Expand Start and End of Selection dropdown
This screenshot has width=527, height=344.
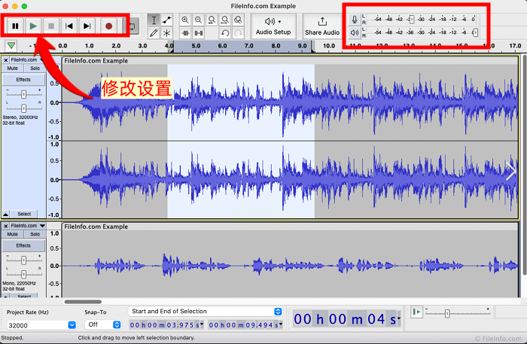point(278,311)
